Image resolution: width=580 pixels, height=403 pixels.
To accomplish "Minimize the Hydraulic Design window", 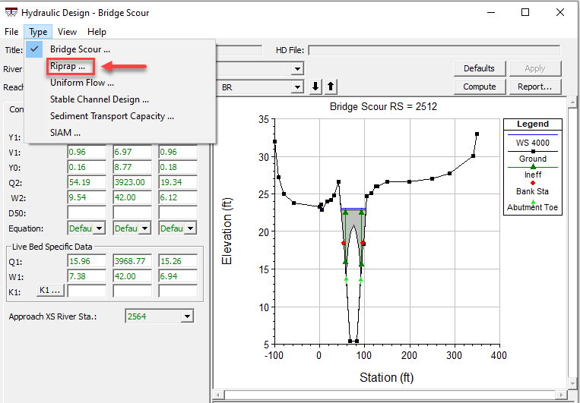I will (x=490, y=13).
